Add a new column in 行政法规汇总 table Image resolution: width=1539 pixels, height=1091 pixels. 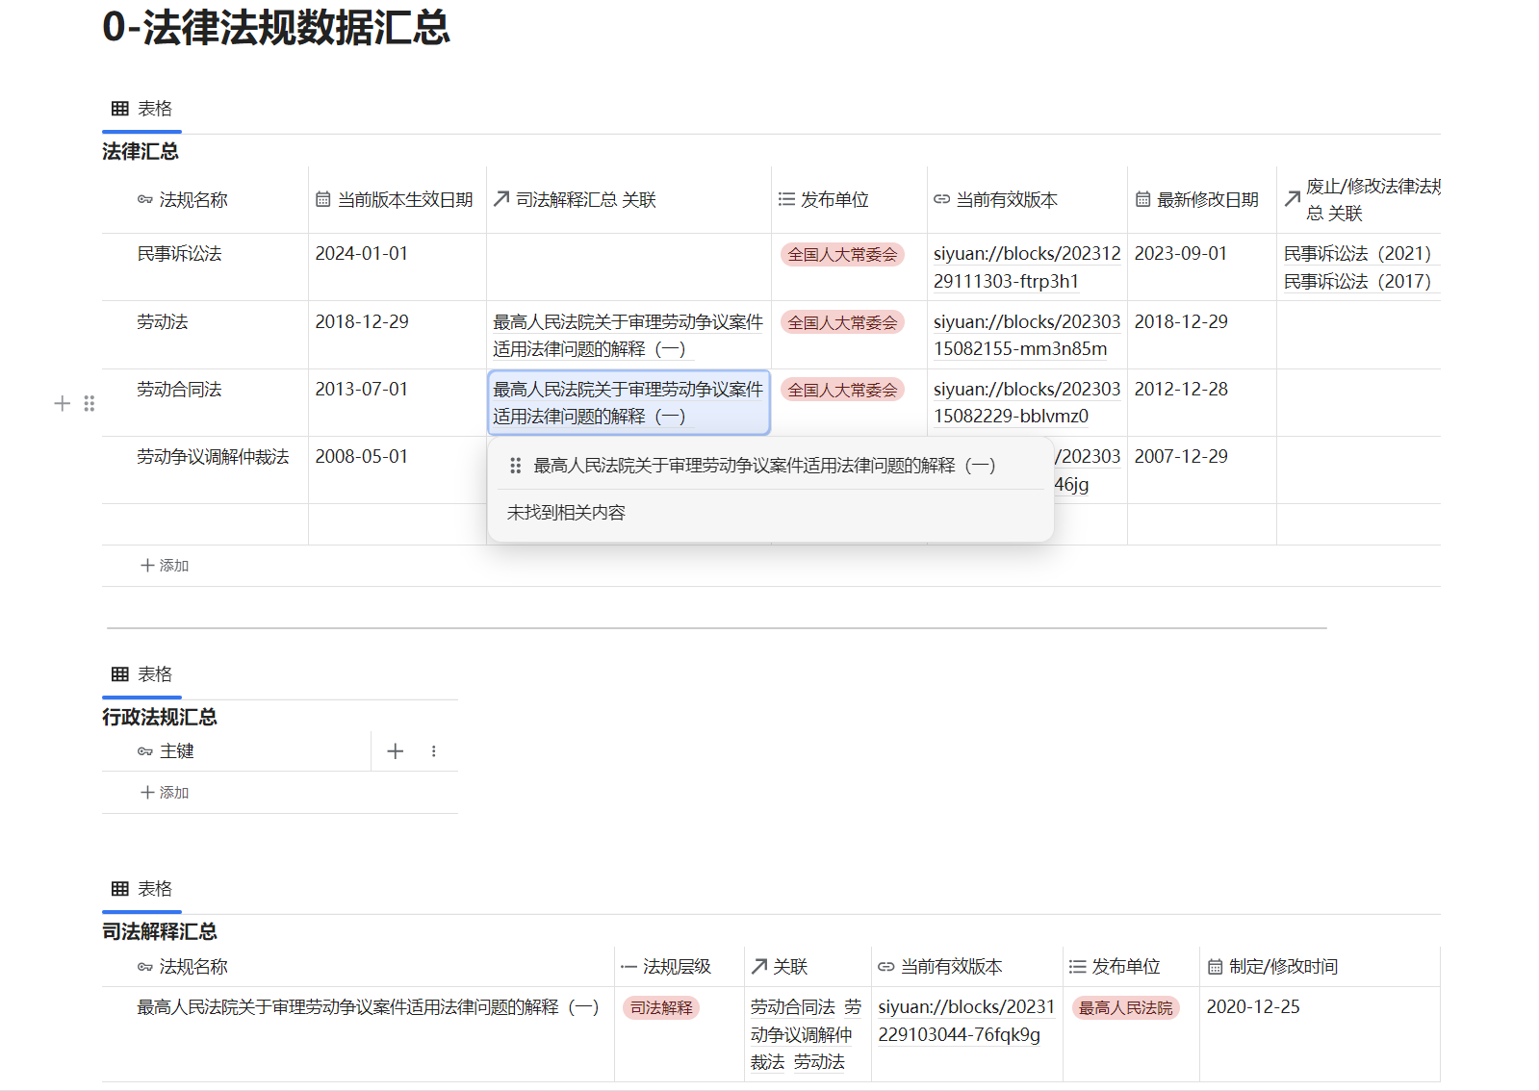[x=395, y=751]
